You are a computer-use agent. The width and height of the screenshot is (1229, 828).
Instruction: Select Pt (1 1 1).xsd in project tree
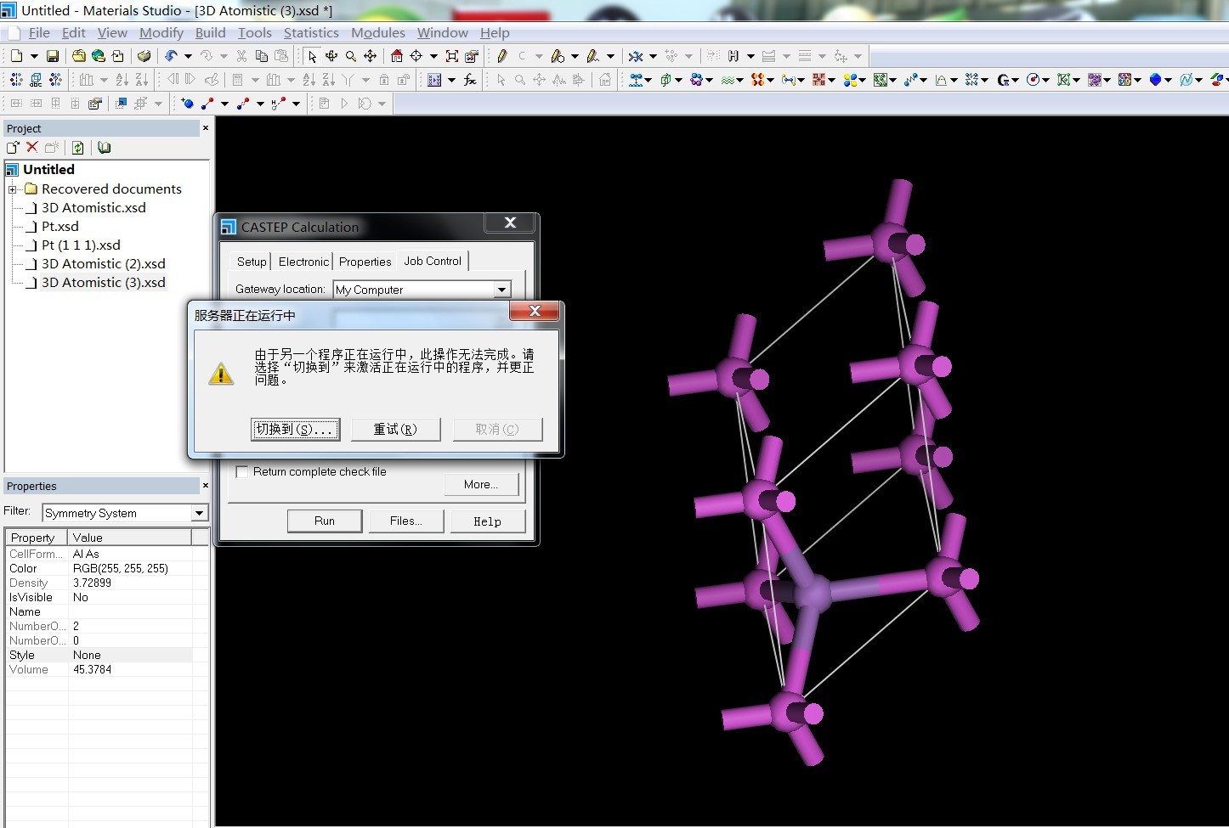pyautogui.click(x=81, y=245)
